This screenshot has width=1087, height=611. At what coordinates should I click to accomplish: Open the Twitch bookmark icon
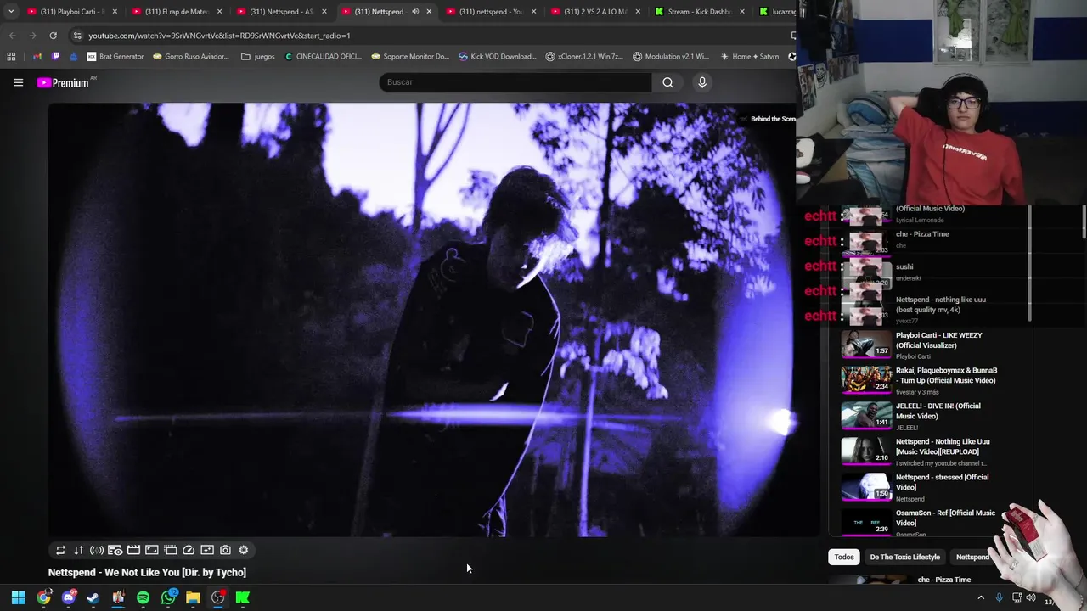coord(56,57)
